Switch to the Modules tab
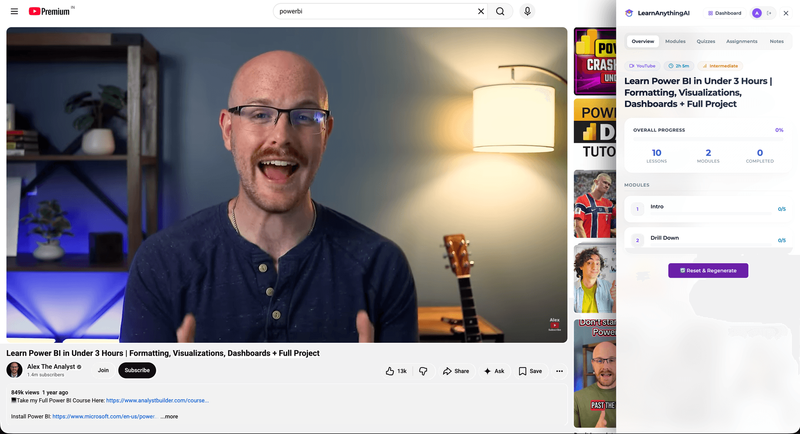The width and height of the screenshot is (800, 434). (675, 41)
